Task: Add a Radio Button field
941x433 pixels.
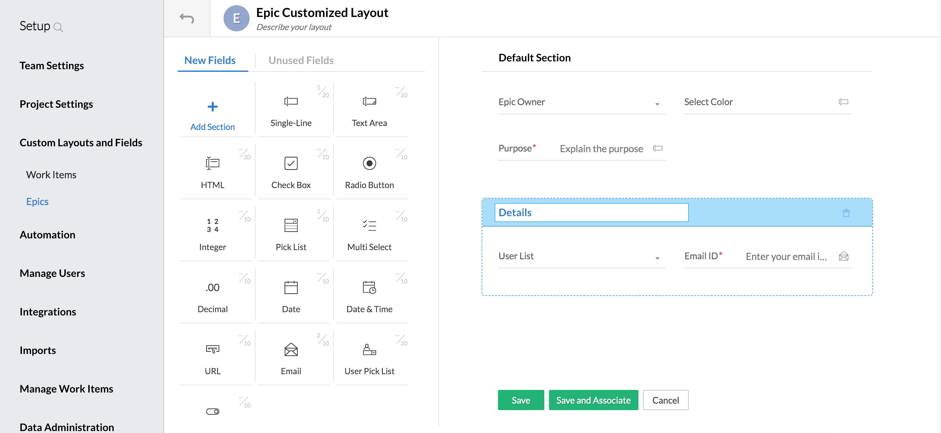Action: pos(369,170)
